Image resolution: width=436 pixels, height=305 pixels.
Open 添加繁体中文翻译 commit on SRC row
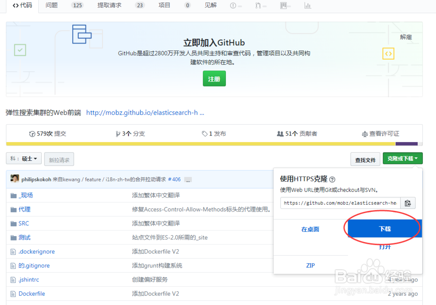coord(156,224)
